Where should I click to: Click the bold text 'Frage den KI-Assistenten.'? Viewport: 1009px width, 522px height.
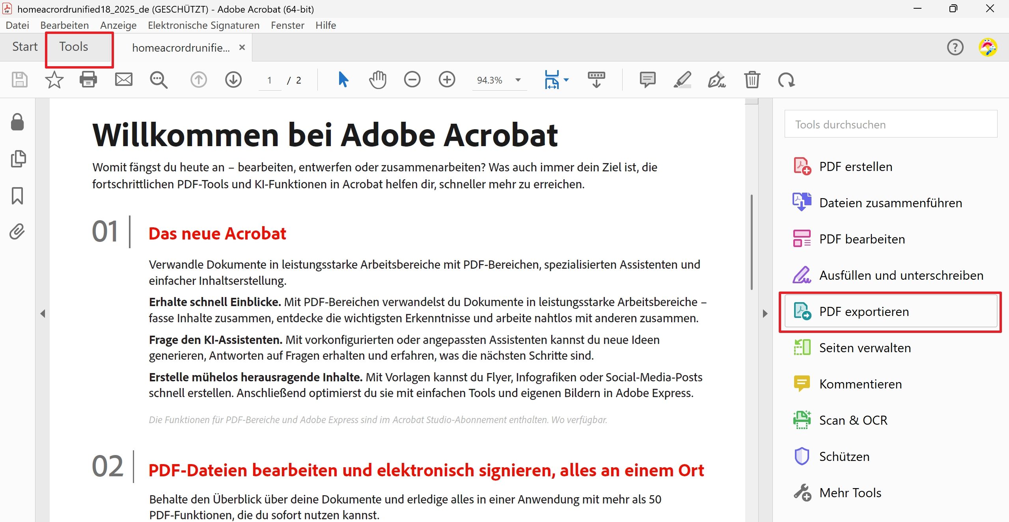[215, 340]
